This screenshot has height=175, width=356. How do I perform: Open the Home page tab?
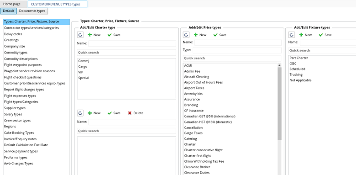[11, 4]
